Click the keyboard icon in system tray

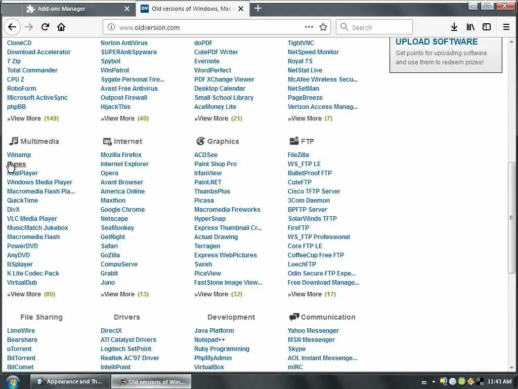click(x=424, y=382)
